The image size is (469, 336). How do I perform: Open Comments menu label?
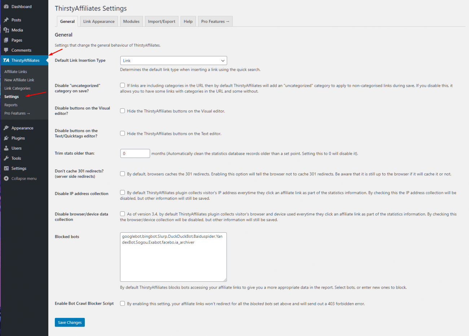[x=21, y=50]
